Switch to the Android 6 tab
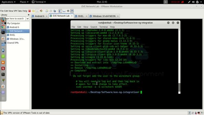Screen dimensions: 204x115 [x=40, y=16]
